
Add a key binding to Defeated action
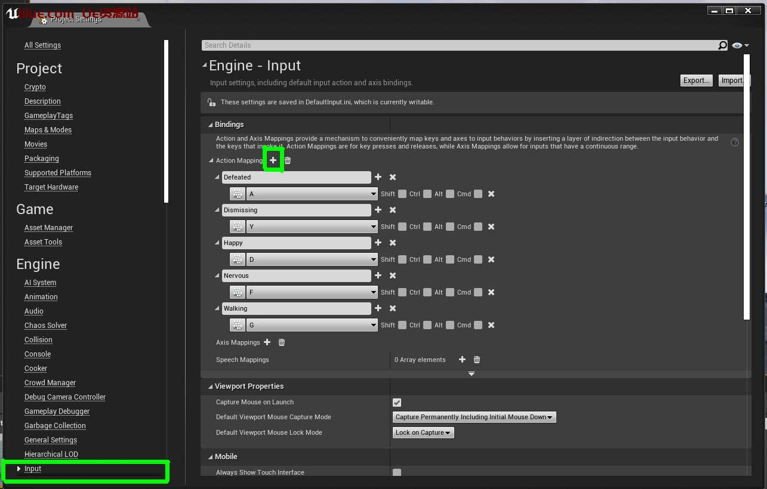pyautogui.click(x=378, y=177)
